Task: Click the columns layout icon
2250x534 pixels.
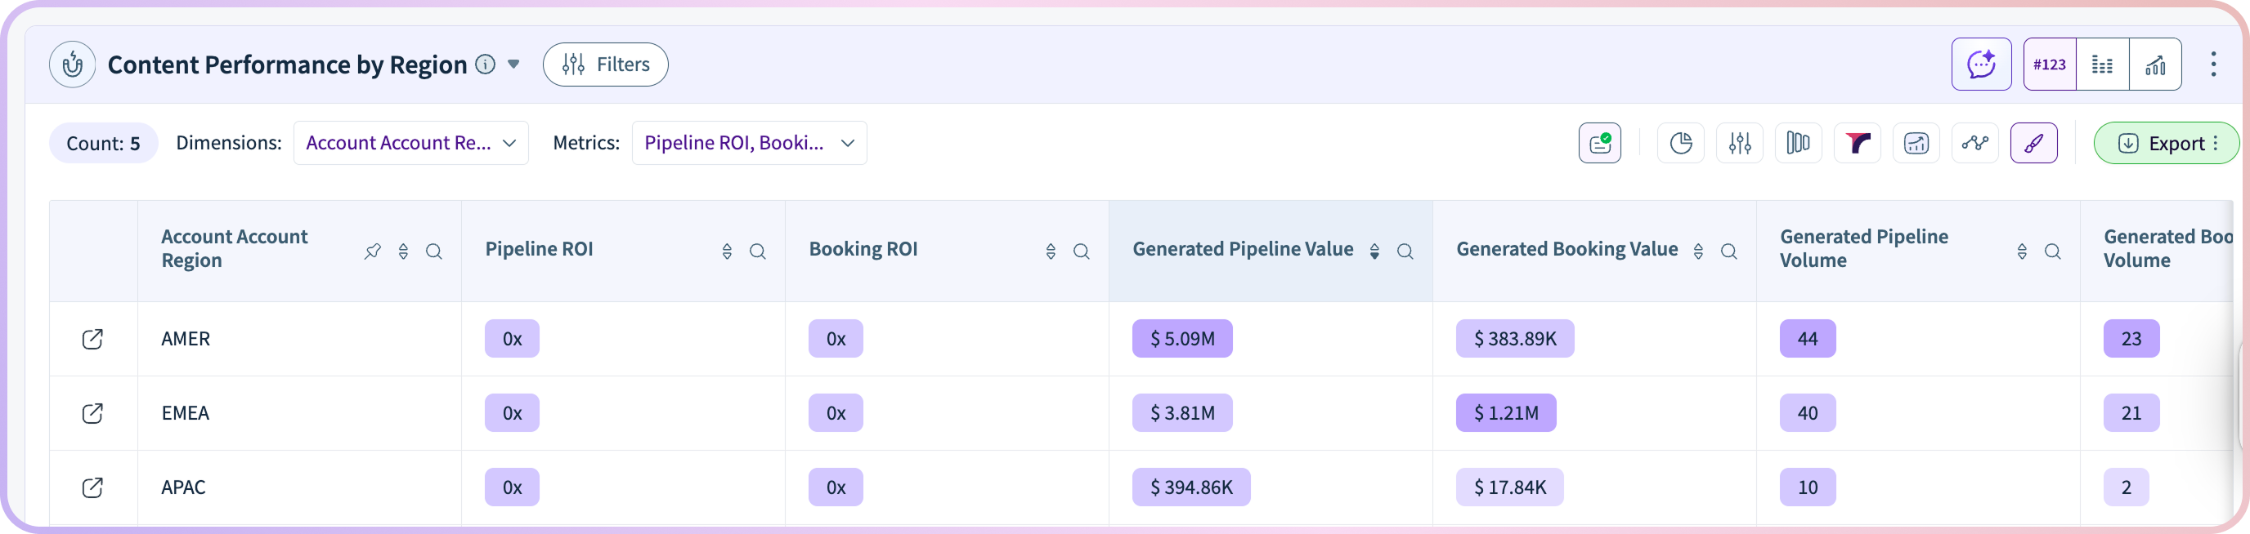Action: tap(1798, 143)
